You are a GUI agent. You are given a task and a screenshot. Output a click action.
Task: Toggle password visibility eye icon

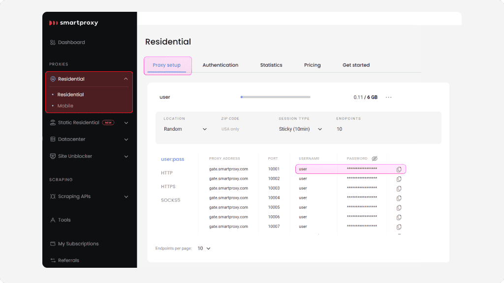(374, 159)
